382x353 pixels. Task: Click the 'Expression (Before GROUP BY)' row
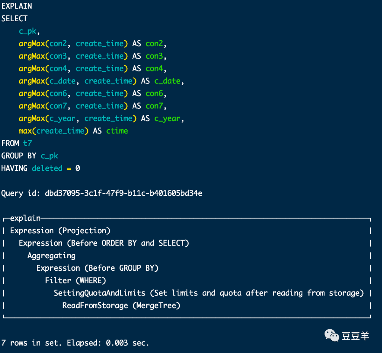tap(97, 268)
